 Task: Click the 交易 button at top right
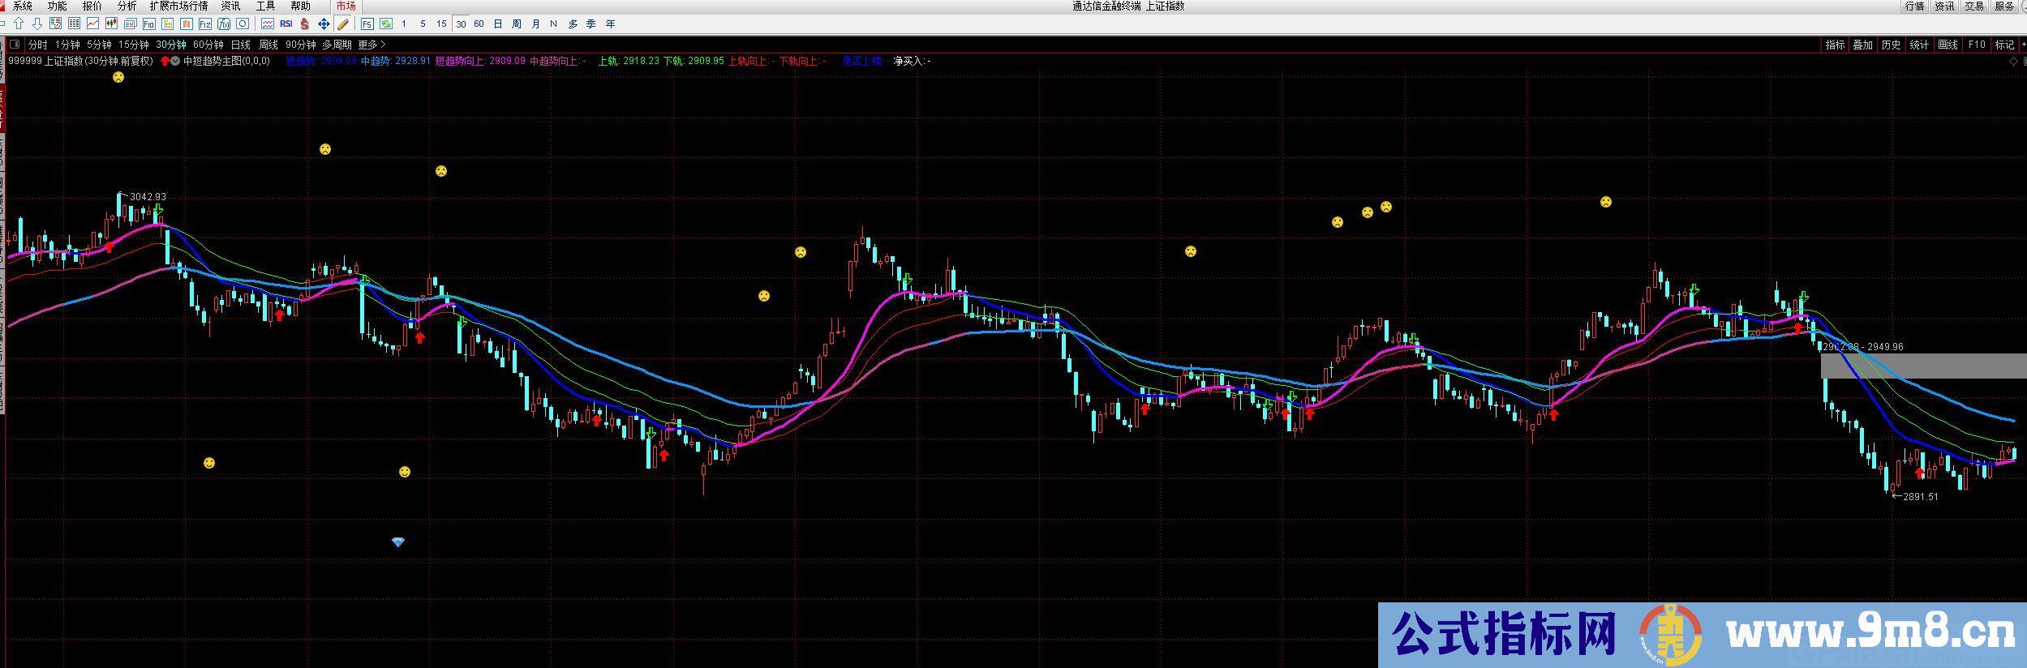tap(1973, 6)
